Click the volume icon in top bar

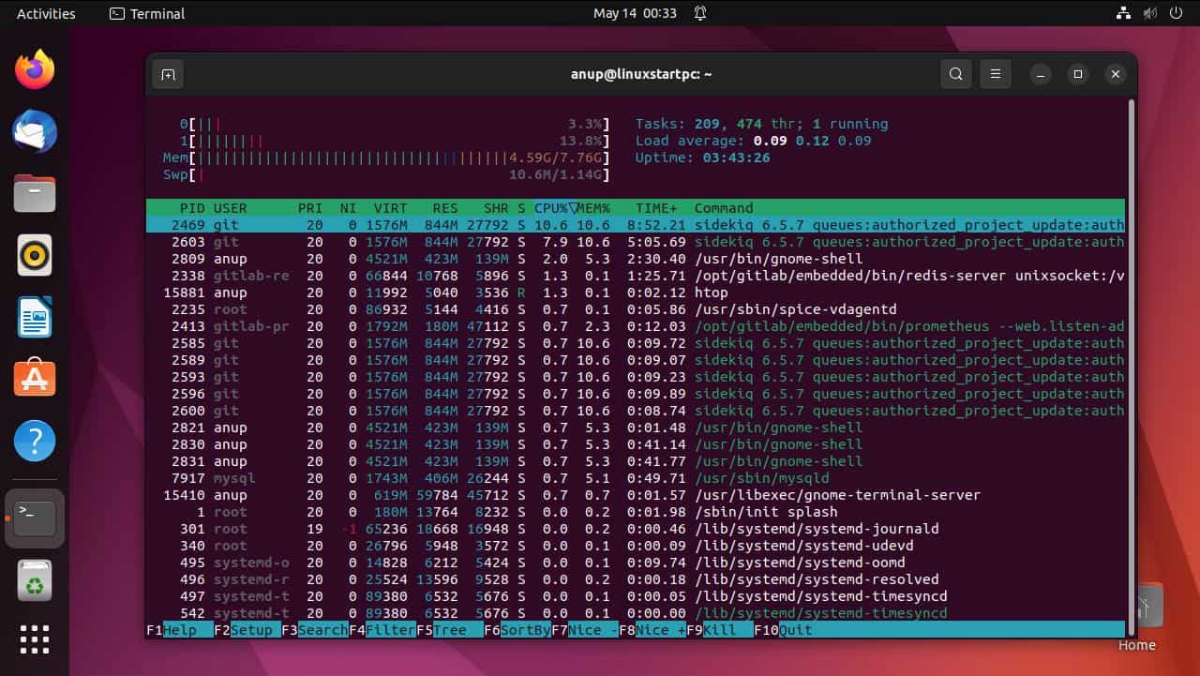(1150, 13)
